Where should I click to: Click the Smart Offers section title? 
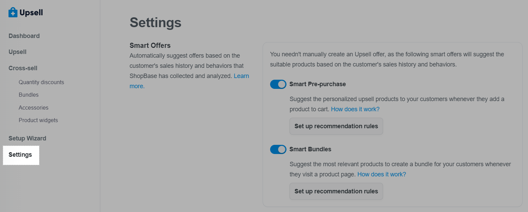pos(150,45)
